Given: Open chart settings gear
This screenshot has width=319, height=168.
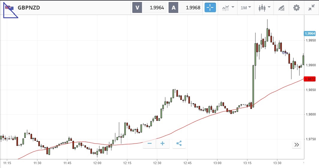Looking at the screenshot, I should coord(296,7).
